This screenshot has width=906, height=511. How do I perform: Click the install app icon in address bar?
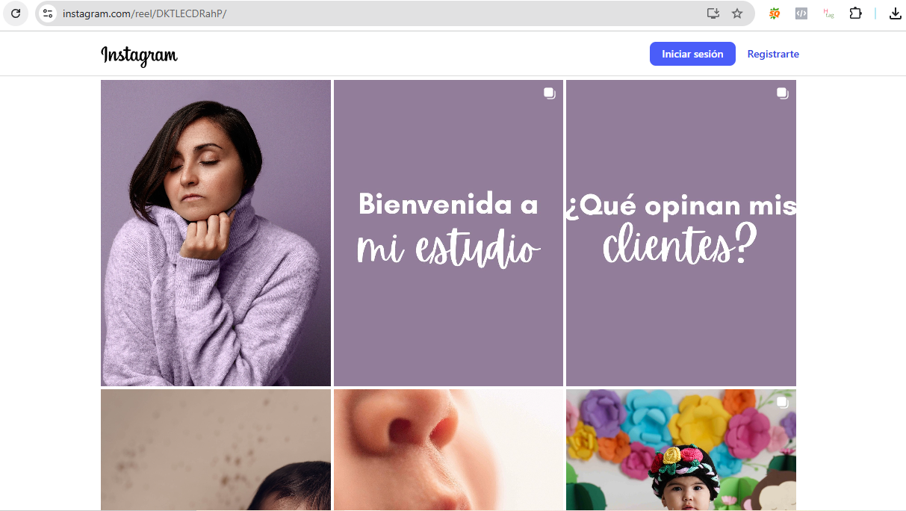point(713,13)
